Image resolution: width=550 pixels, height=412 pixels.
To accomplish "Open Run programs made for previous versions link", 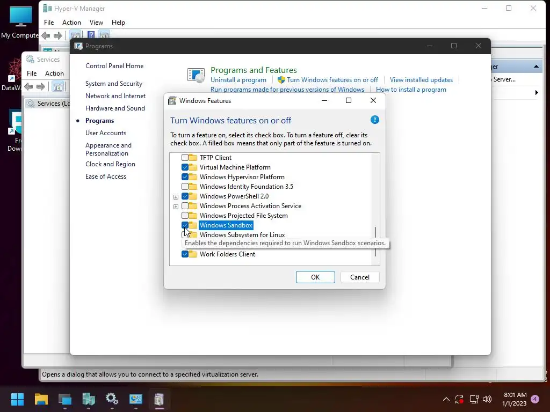I will point(287,90).
